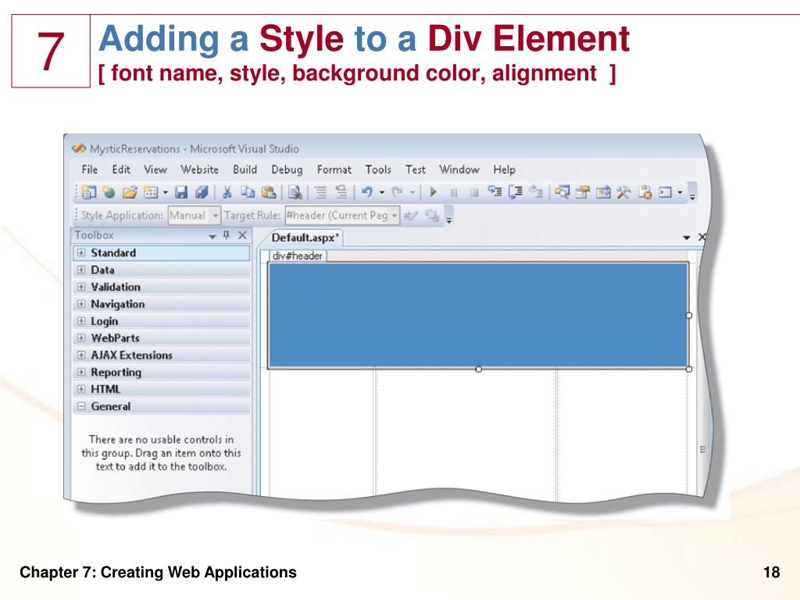Open the Build menu
800x600 pixels.
coord(245,170)
